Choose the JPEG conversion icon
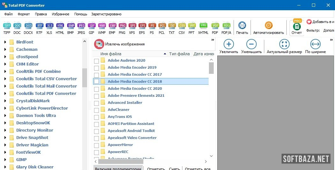Screen dimensions: 335x170 tap(81, 26)
